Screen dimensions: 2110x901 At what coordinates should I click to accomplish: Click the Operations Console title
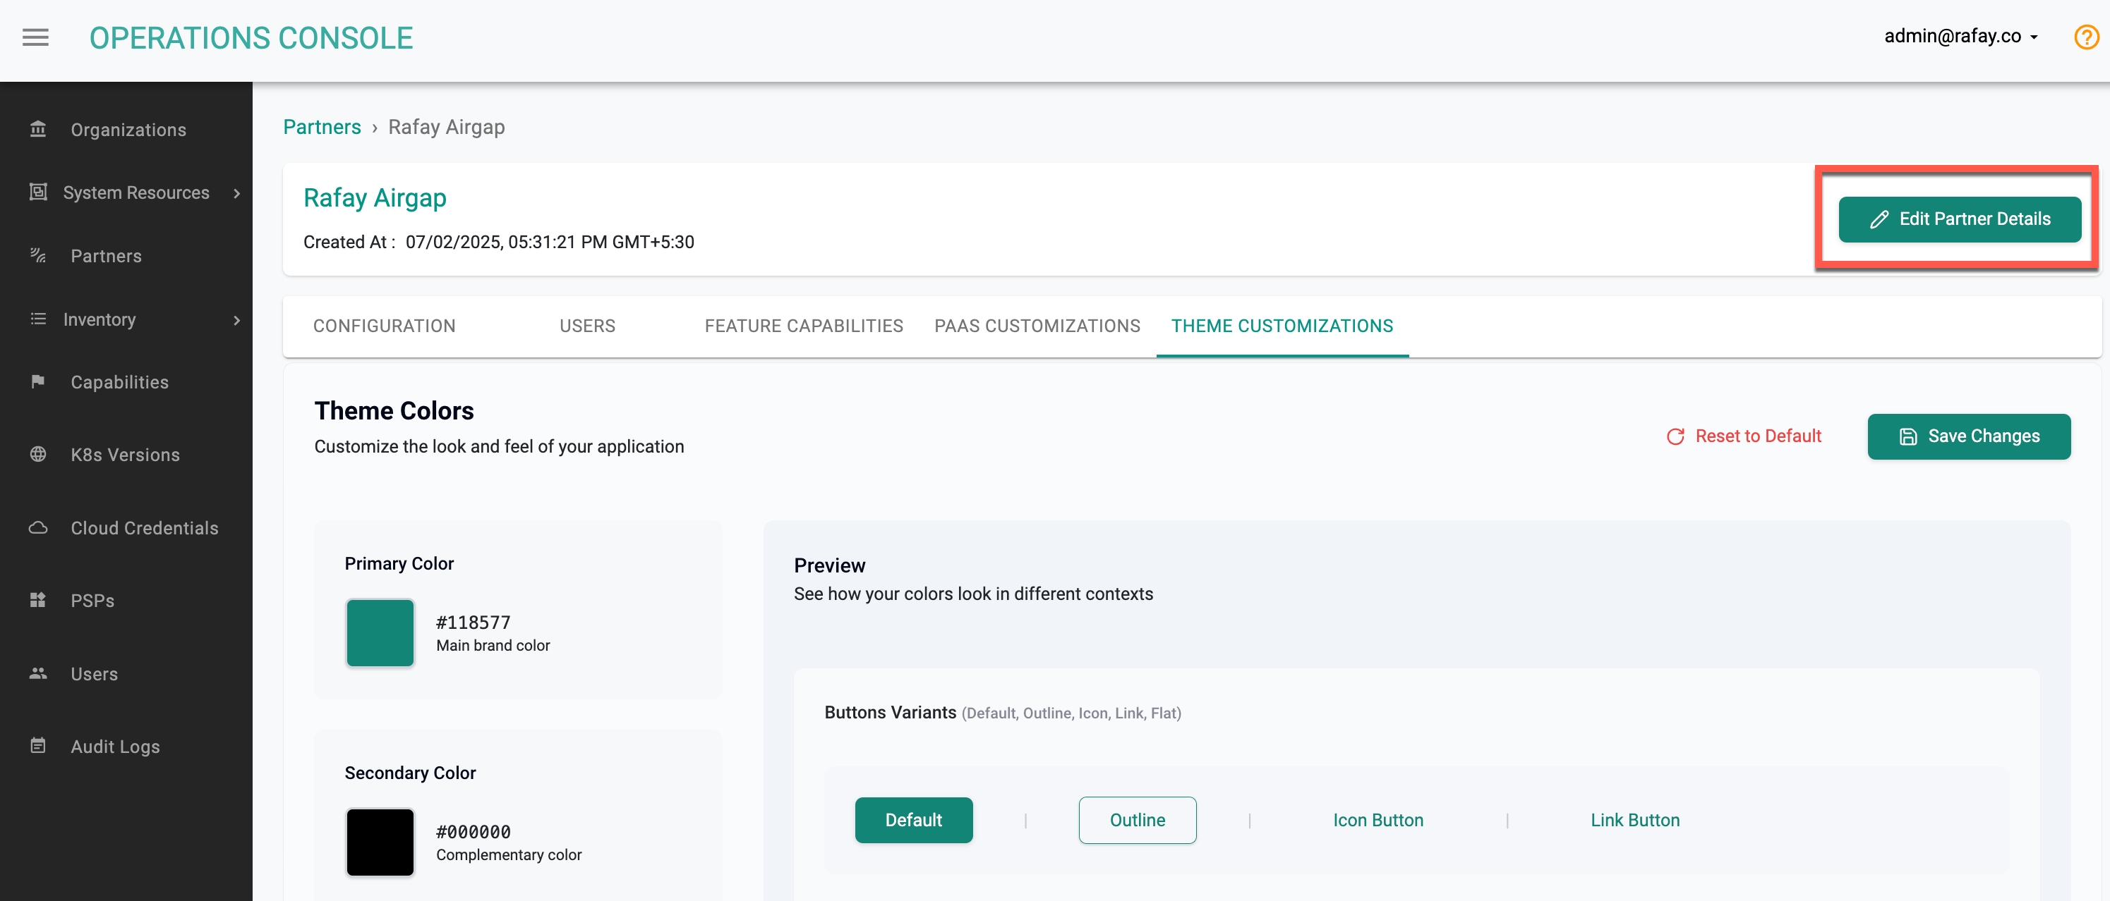tap(251, 37)
